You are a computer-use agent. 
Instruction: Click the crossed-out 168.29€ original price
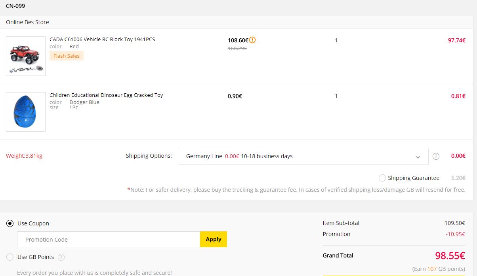click(237, 48)
